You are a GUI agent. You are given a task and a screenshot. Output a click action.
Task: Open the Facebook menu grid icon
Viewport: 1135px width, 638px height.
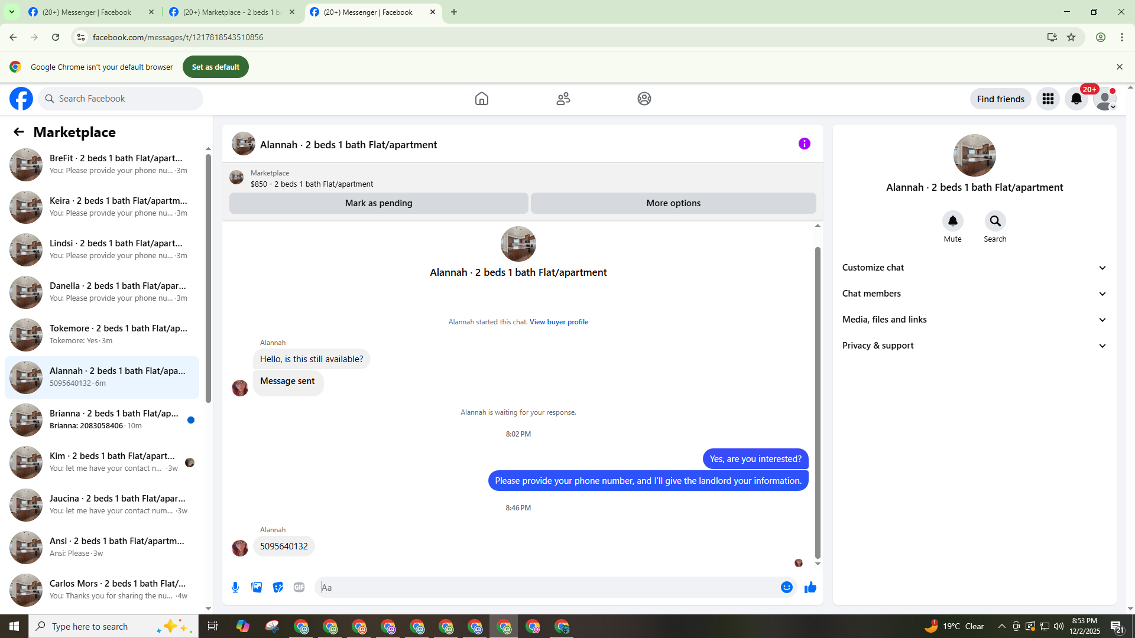(x=1048, y=99)
